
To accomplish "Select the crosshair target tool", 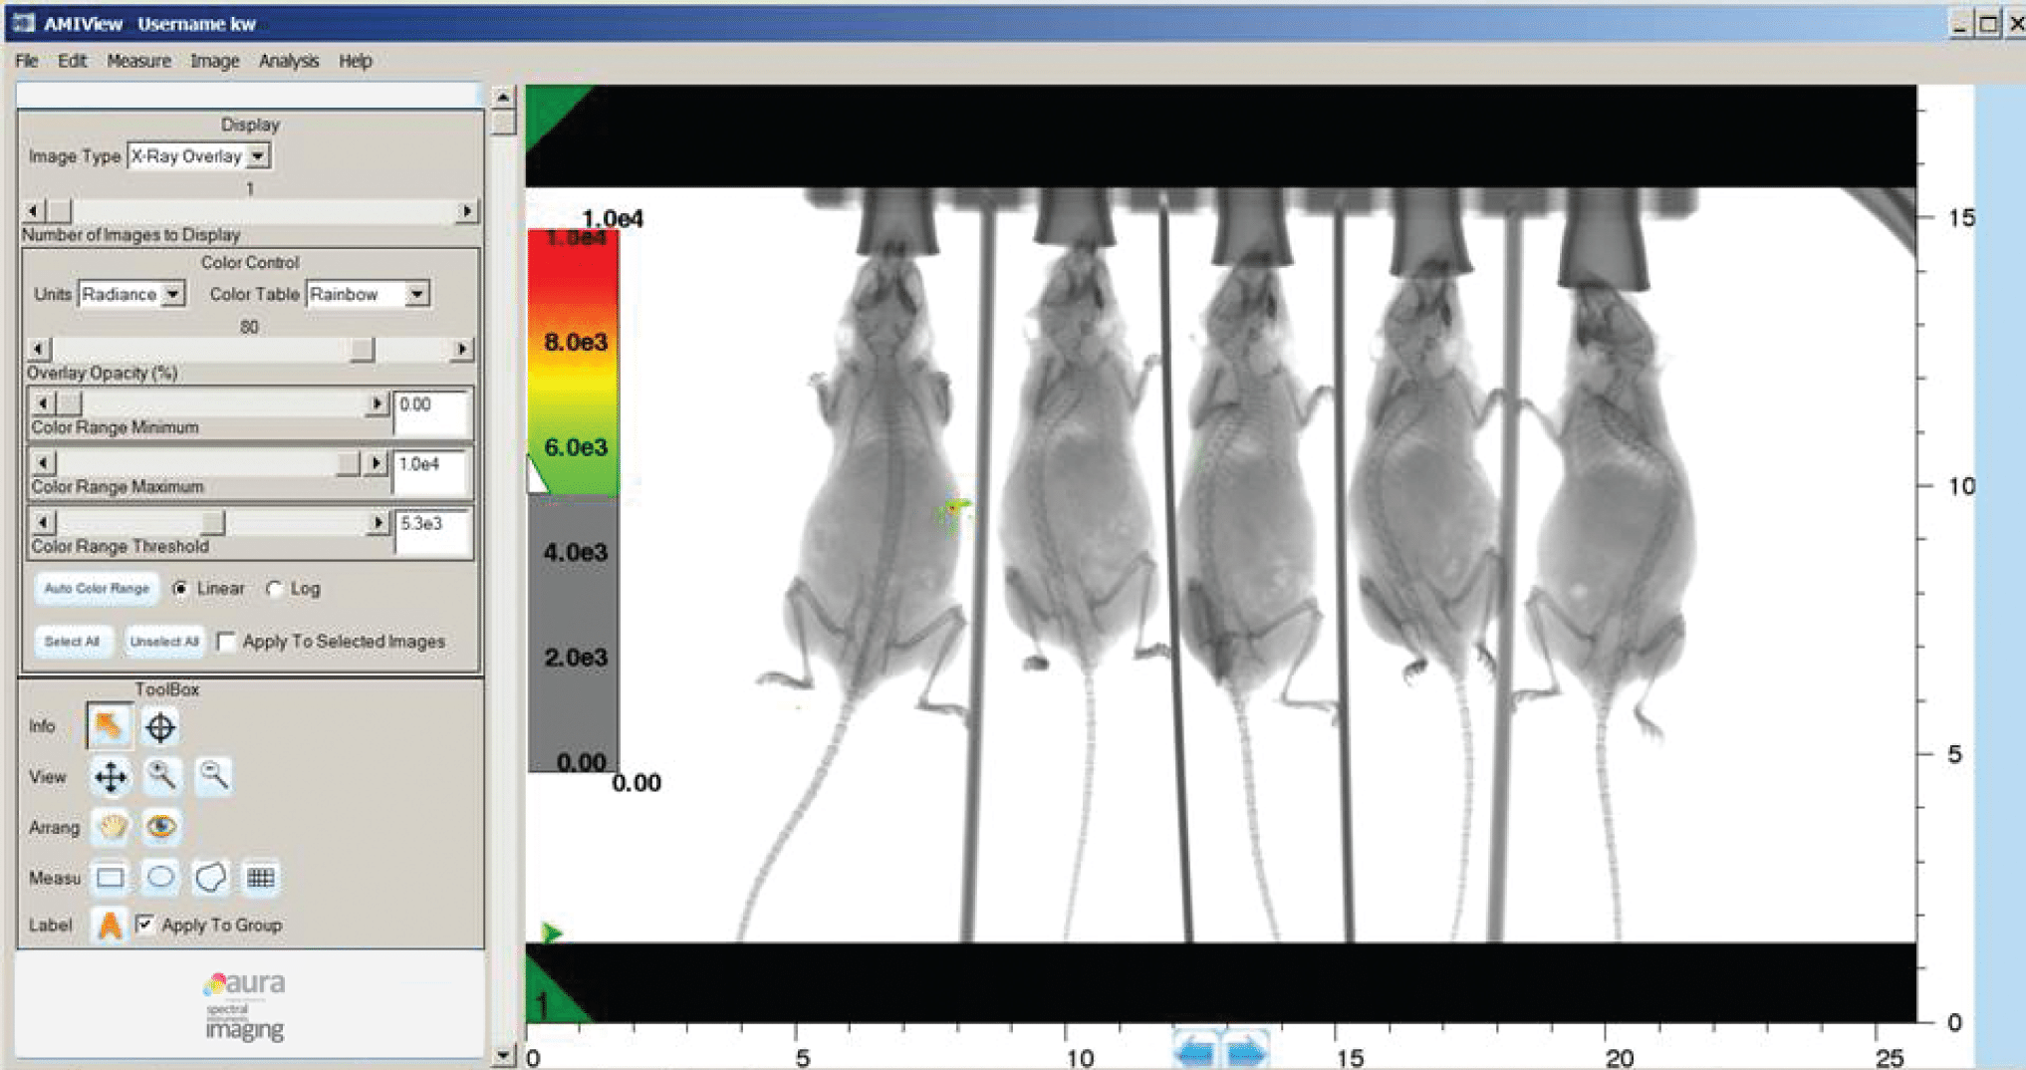I will [x=160, y=726].
